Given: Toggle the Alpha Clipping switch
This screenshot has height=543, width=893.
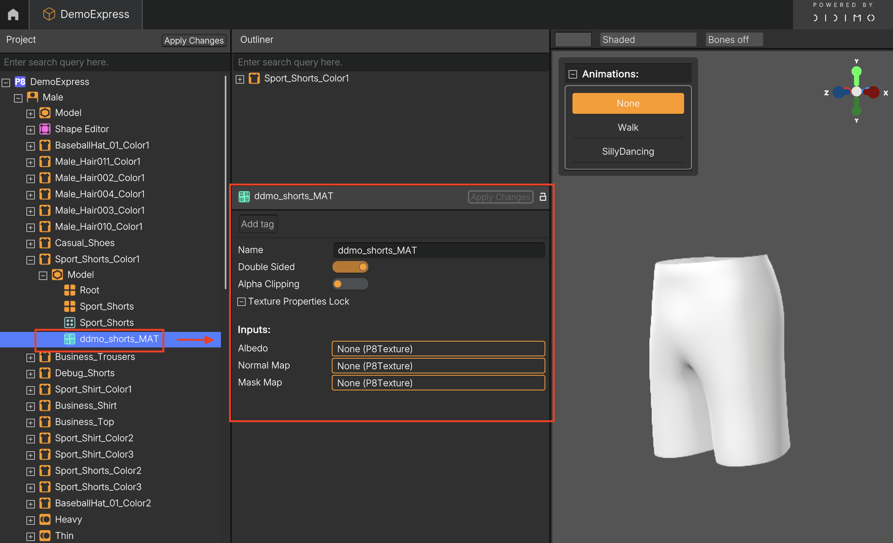Looking at the screenshot, I should tap(350, 284).
